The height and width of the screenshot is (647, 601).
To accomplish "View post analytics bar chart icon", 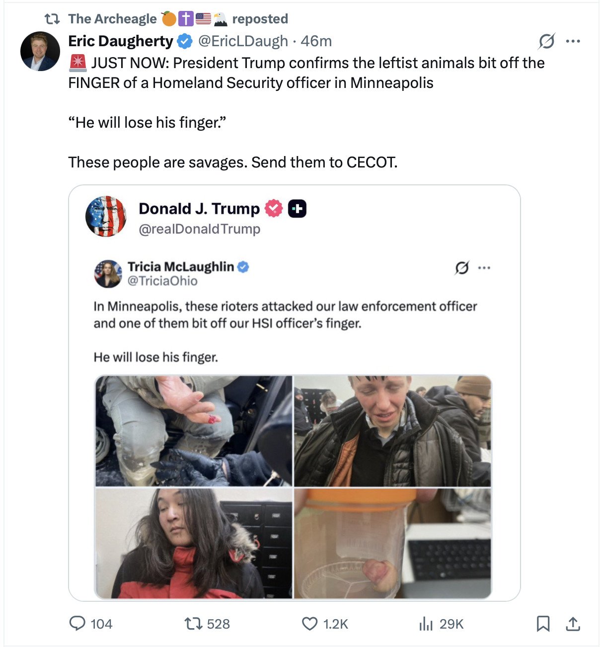I will pyautogui.click(x=426, y=624).
